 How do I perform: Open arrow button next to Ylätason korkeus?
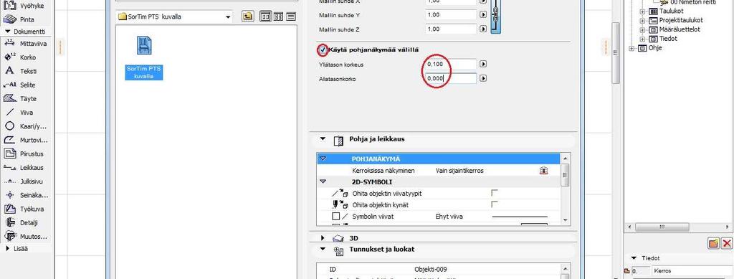tap(484, 64)
